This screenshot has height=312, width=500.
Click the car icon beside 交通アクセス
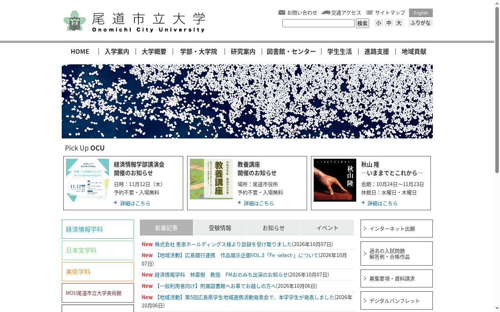click(326, 12)
